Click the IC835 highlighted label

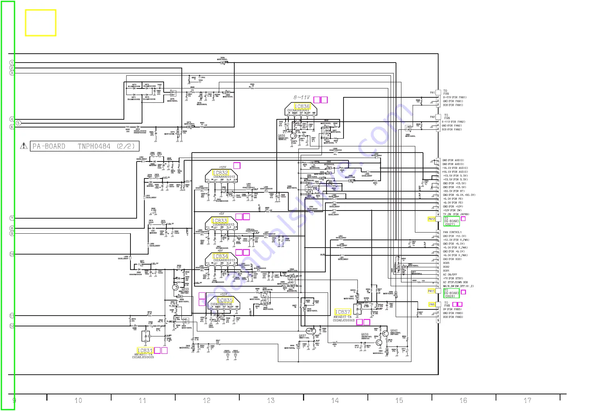[x=225, y=300]
